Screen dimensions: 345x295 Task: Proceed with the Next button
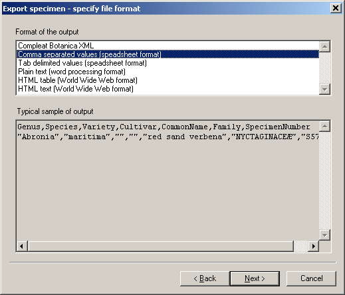[255, 278]
